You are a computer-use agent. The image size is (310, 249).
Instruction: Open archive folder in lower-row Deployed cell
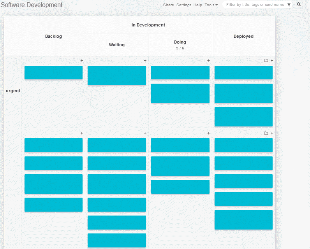[x=266, y=133]
